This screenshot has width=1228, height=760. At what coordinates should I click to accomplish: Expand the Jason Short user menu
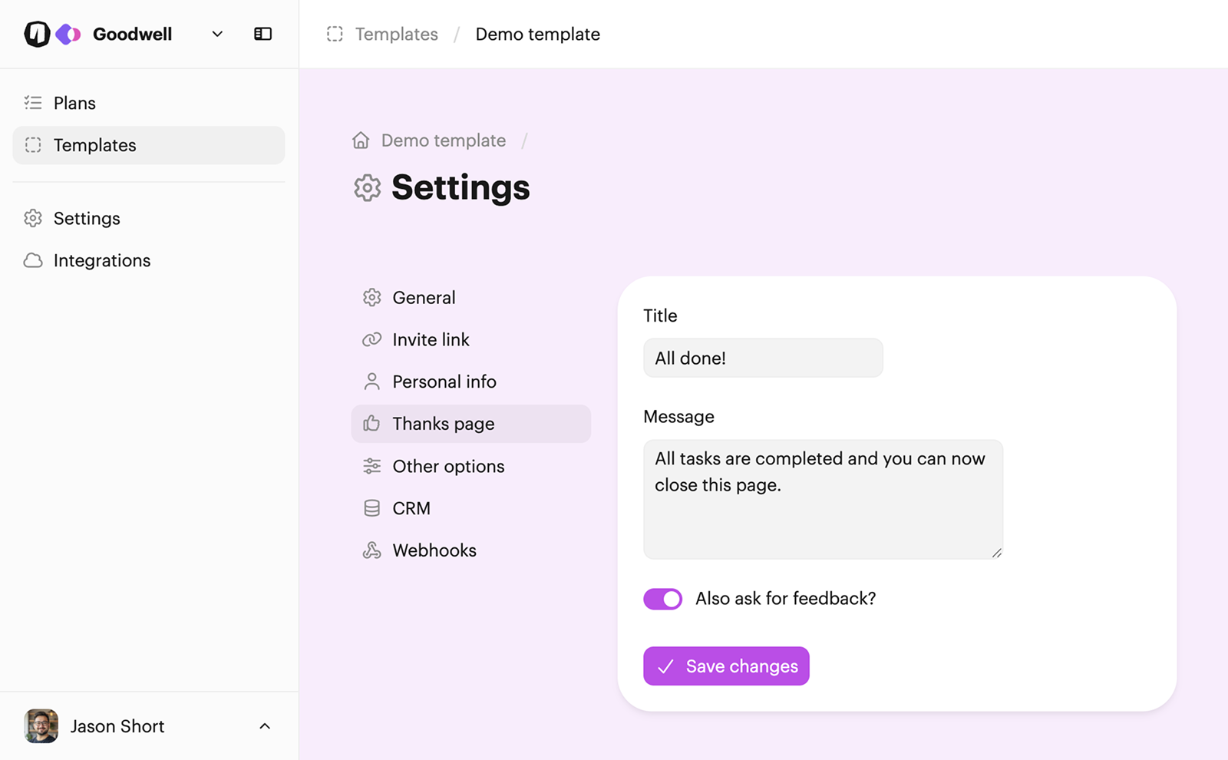(265, 726)
